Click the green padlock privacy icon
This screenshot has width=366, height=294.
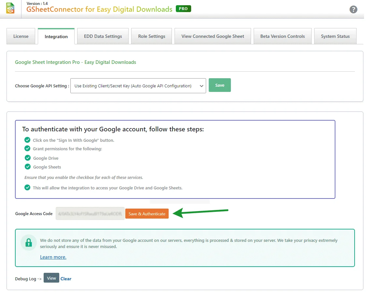pyautogui.click(x=29, y=243)
